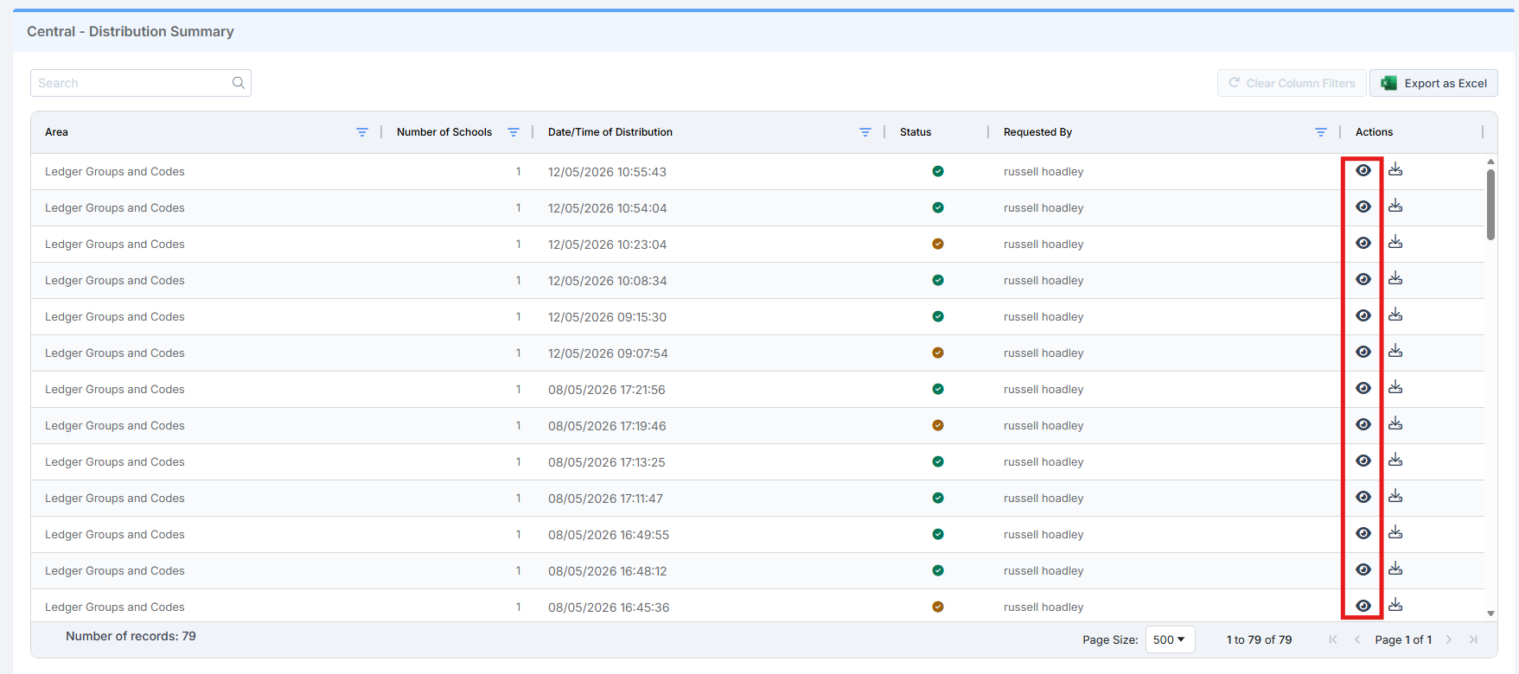Download icon for 08/05/2026 17:13:25 row
This screenshot has width=1519, height=674.
1395,460
